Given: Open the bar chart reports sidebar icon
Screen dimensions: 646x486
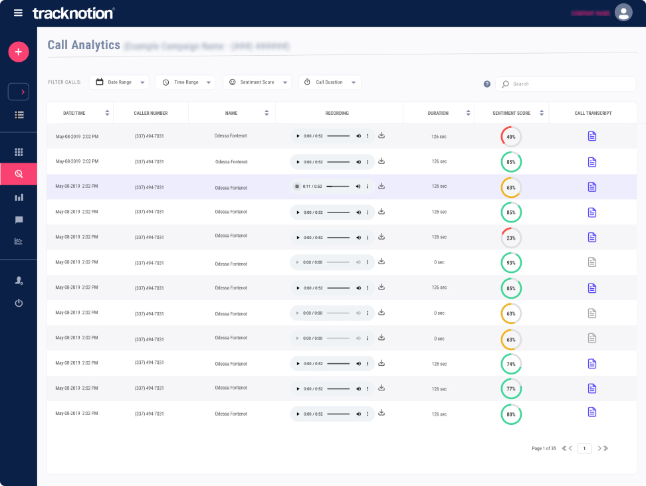Looking at the screenshot, I should (x=19, y=197).
